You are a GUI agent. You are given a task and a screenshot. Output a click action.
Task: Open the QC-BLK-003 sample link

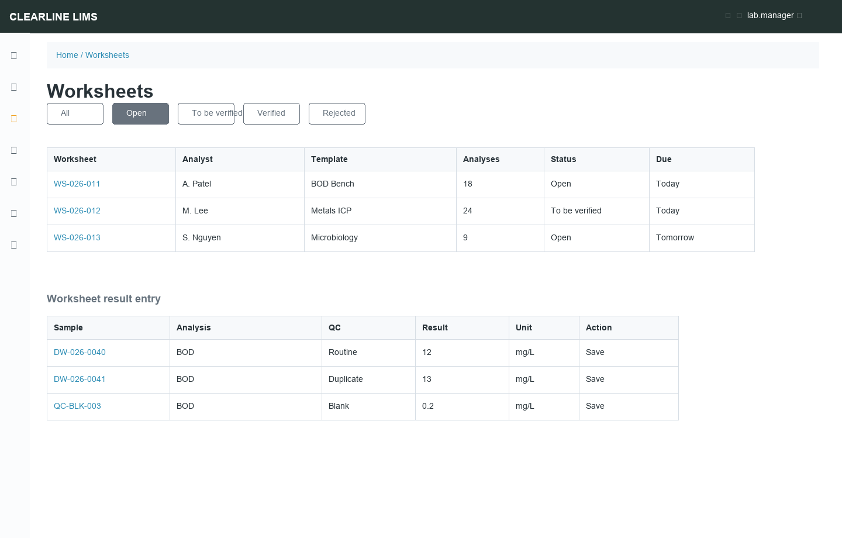tap(77, 406)
